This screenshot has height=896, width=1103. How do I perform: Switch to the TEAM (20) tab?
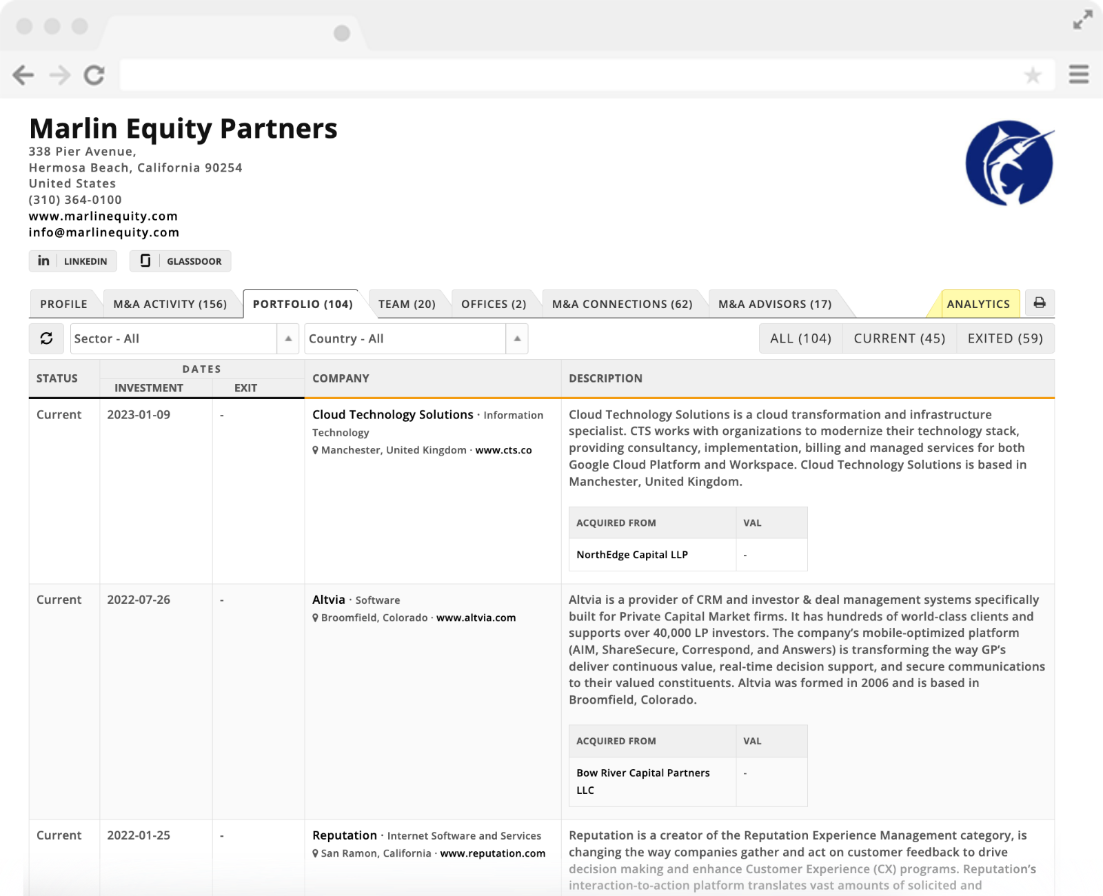407,303
